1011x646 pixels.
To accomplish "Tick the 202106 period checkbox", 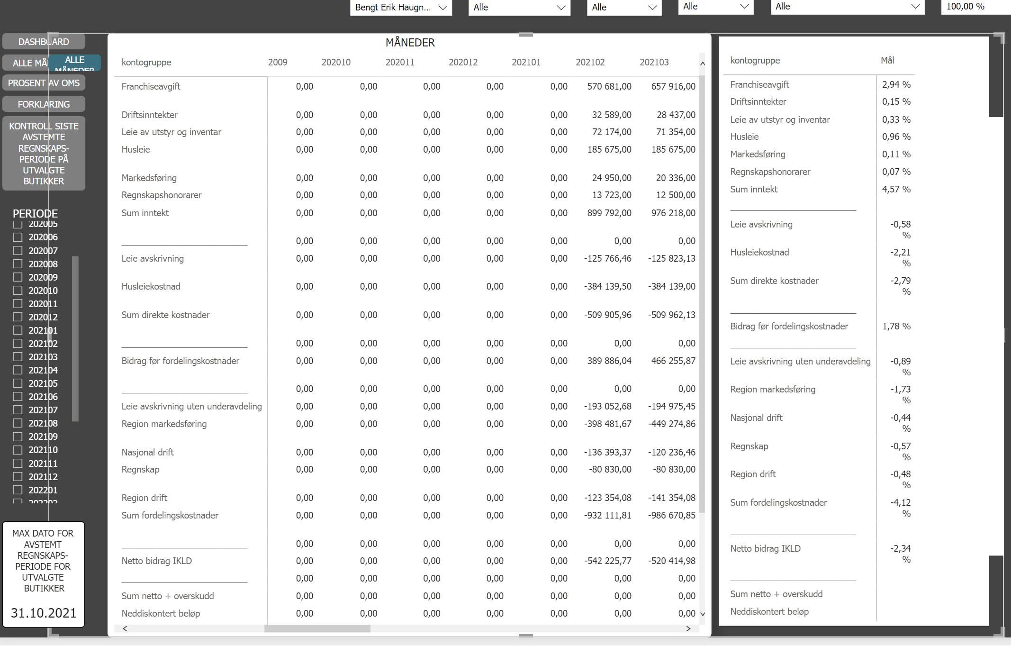I will [x=18, y=397].
